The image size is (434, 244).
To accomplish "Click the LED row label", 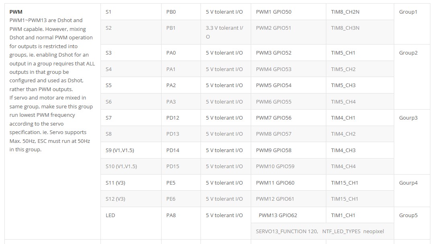I will tap(110, 215).
